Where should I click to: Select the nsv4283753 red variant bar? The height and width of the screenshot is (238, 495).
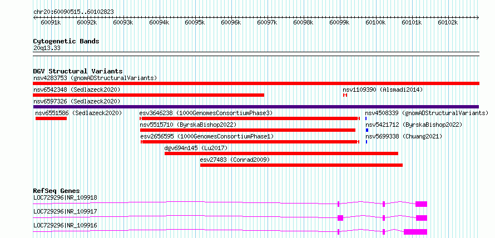click(256, 83)
